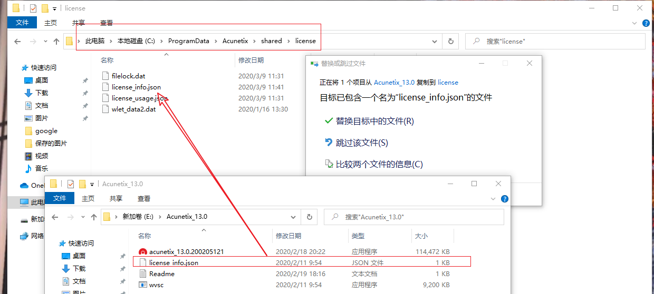
Task: Click the properties checkmark icon in the Acunetix_13.0 title bar
Action: (x=71, y=184)
